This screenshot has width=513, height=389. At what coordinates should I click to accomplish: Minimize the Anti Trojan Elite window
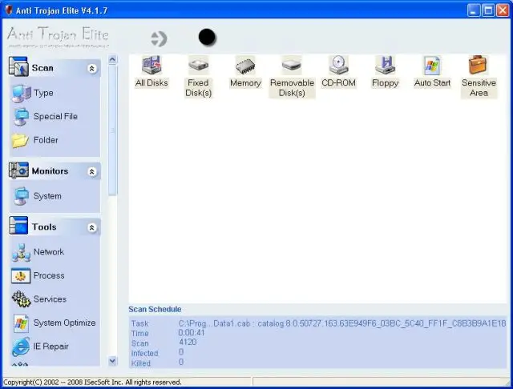[x=474, y=10]
